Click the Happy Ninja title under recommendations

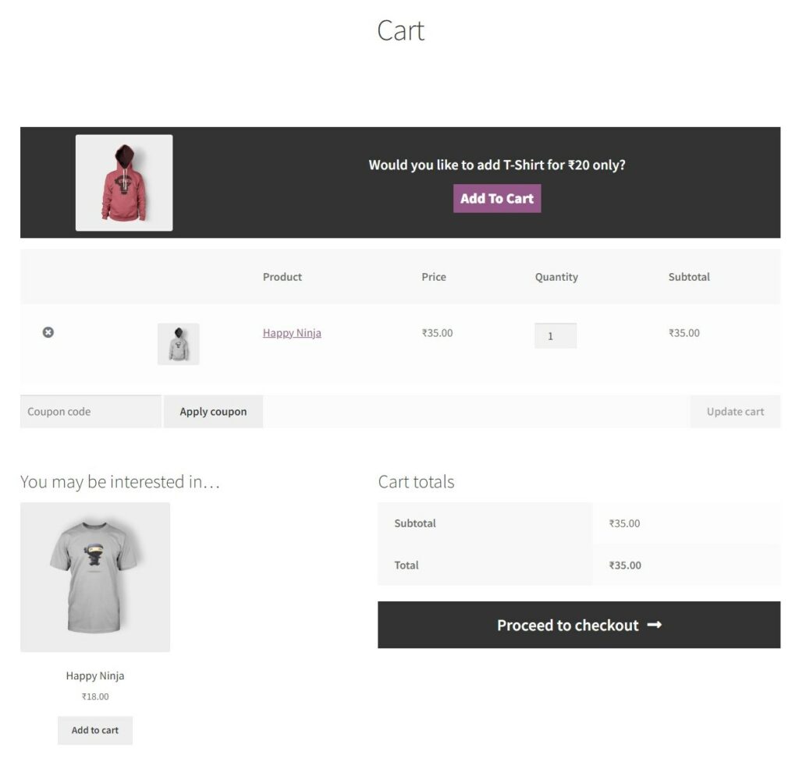tap(95, 675)
